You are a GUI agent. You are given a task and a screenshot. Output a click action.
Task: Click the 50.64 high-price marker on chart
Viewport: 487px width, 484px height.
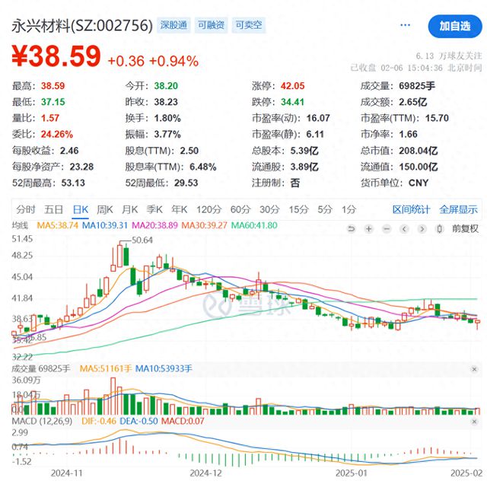(x=142, y=240)
